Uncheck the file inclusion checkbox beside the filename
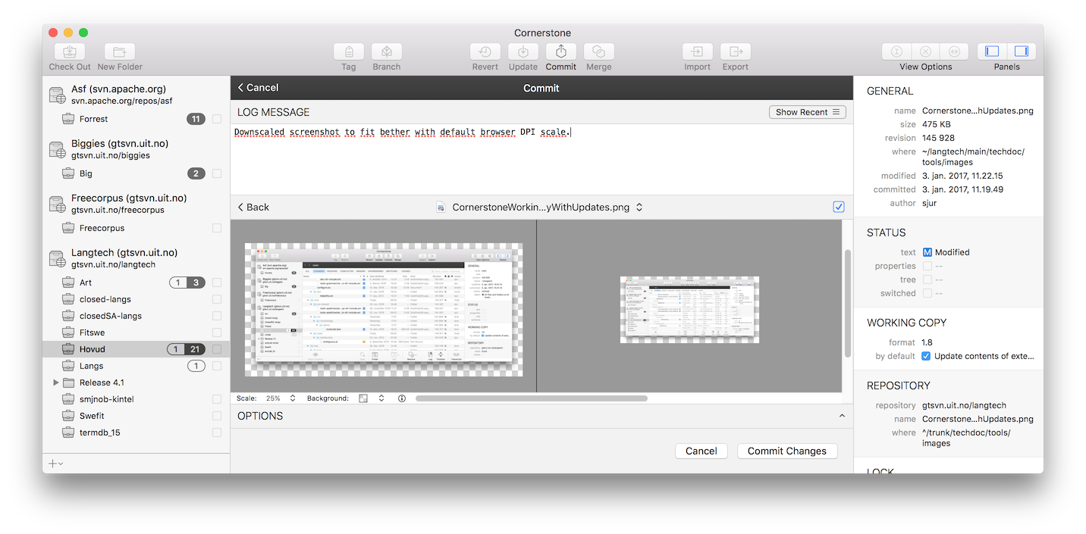The image size is (1086, 534). (x=838, y=207)
